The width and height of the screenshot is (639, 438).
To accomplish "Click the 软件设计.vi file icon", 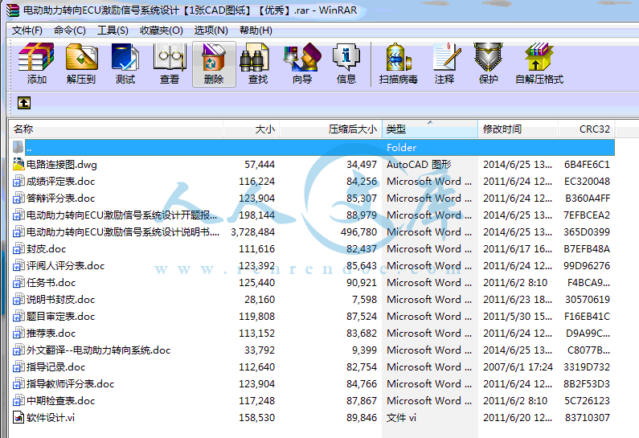I will [x=18, y=418].
